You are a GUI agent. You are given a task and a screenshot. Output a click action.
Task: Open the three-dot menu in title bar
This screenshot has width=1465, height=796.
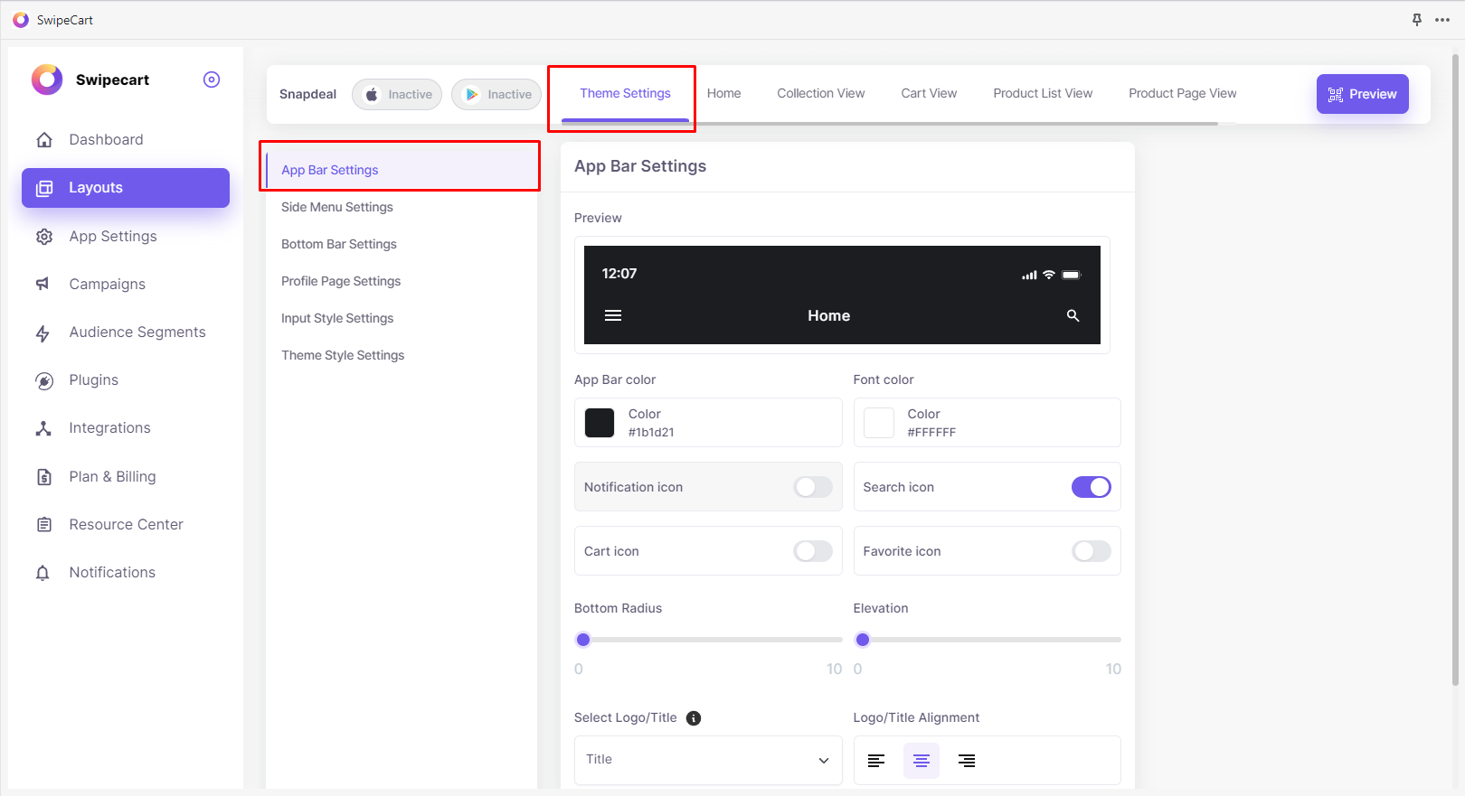(x=1442, y=20)
